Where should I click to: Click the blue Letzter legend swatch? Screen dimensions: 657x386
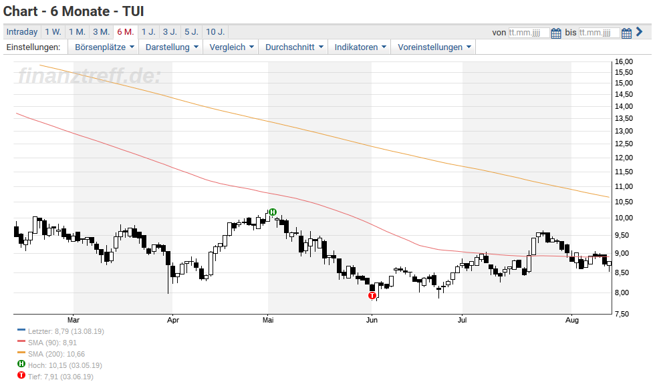21,330
